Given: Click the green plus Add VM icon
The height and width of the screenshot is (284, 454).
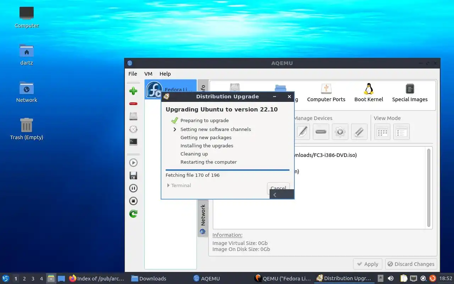Looking at the screenshot, I should point(133,91).
